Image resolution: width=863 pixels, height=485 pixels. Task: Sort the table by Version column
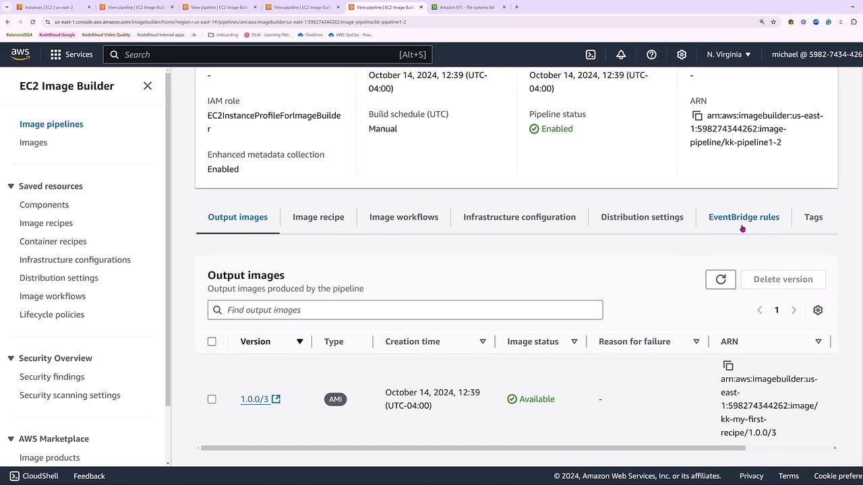[x=299, y=342]
